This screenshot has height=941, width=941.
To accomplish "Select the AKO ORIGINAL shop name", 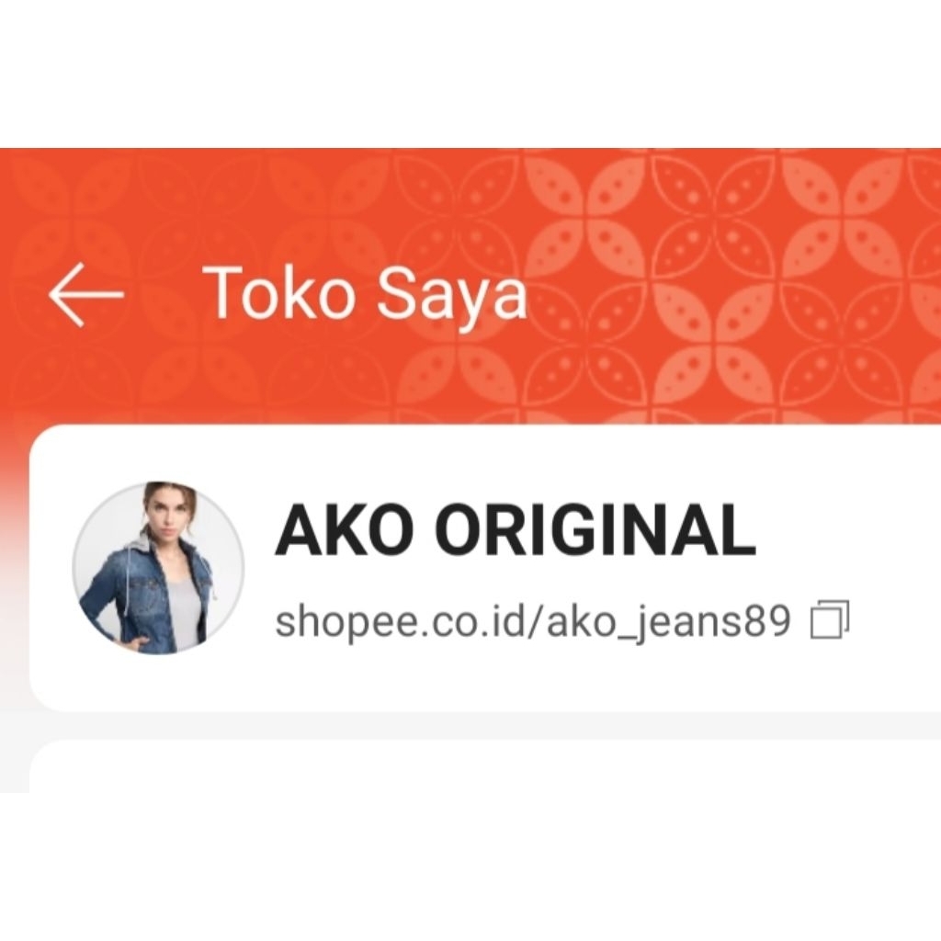I will point(515,530).
